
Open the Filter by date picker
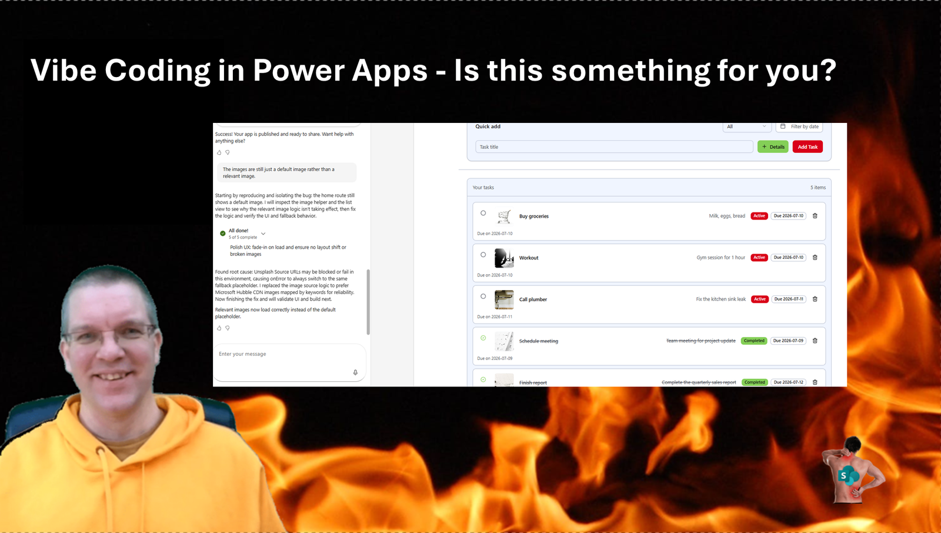799,126
